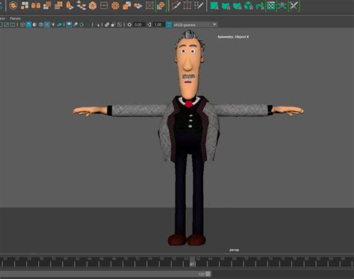Click the teal curved-sheet UV mapping icon

tap(226, 5)
